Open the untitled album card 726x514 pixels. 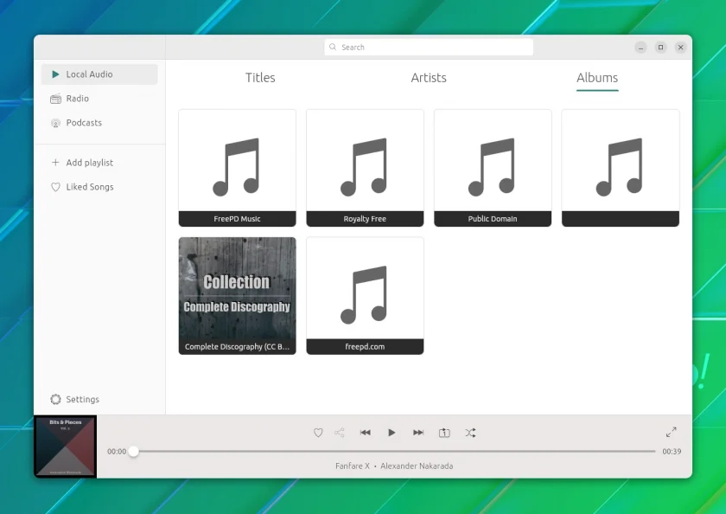click(621, 168)
